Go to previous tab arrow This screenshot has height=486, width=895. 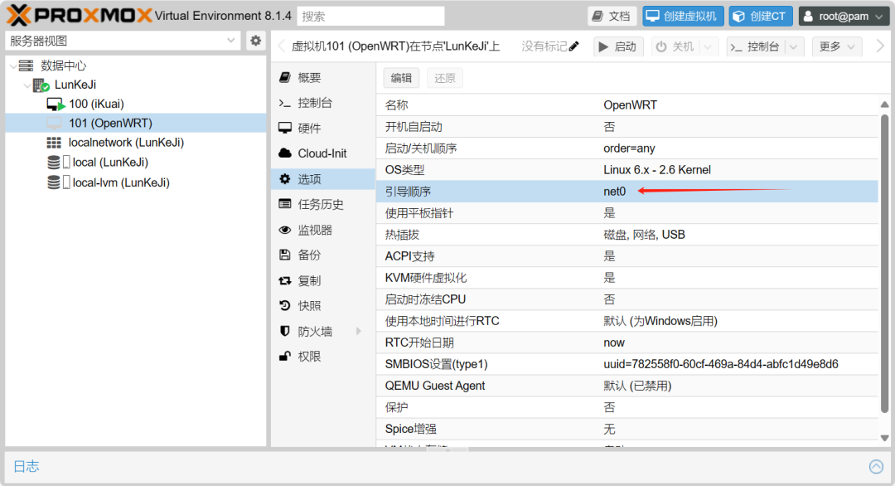tap(282, 46)
